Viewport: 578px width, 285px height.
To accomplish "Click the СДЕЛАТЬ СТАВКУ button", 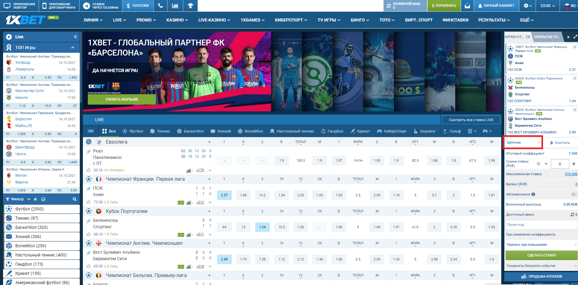I will pos(541,255).
